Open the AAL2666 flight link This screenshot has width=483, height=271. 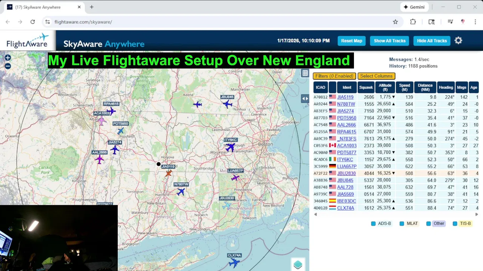point(346,125)
